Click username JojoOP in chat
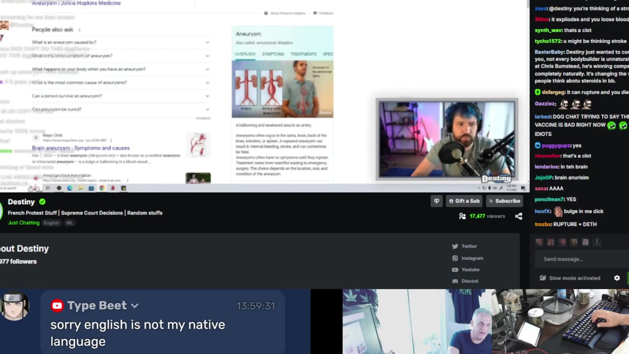The image size is (629, 354). (544, 177)
